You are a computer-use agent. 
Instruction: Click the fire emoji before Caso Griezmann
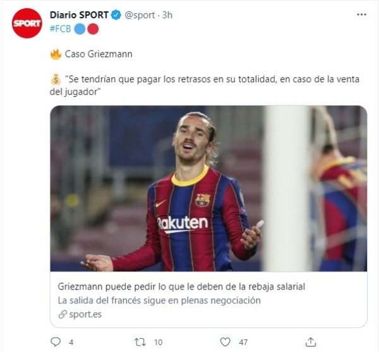(56, 54)
